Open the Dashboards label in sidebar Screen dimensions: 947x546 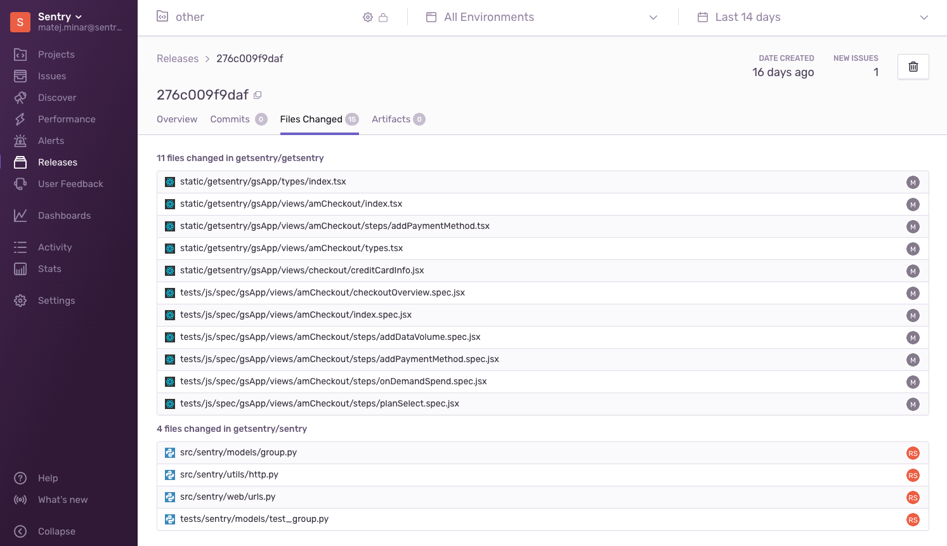tap(64, 216)
